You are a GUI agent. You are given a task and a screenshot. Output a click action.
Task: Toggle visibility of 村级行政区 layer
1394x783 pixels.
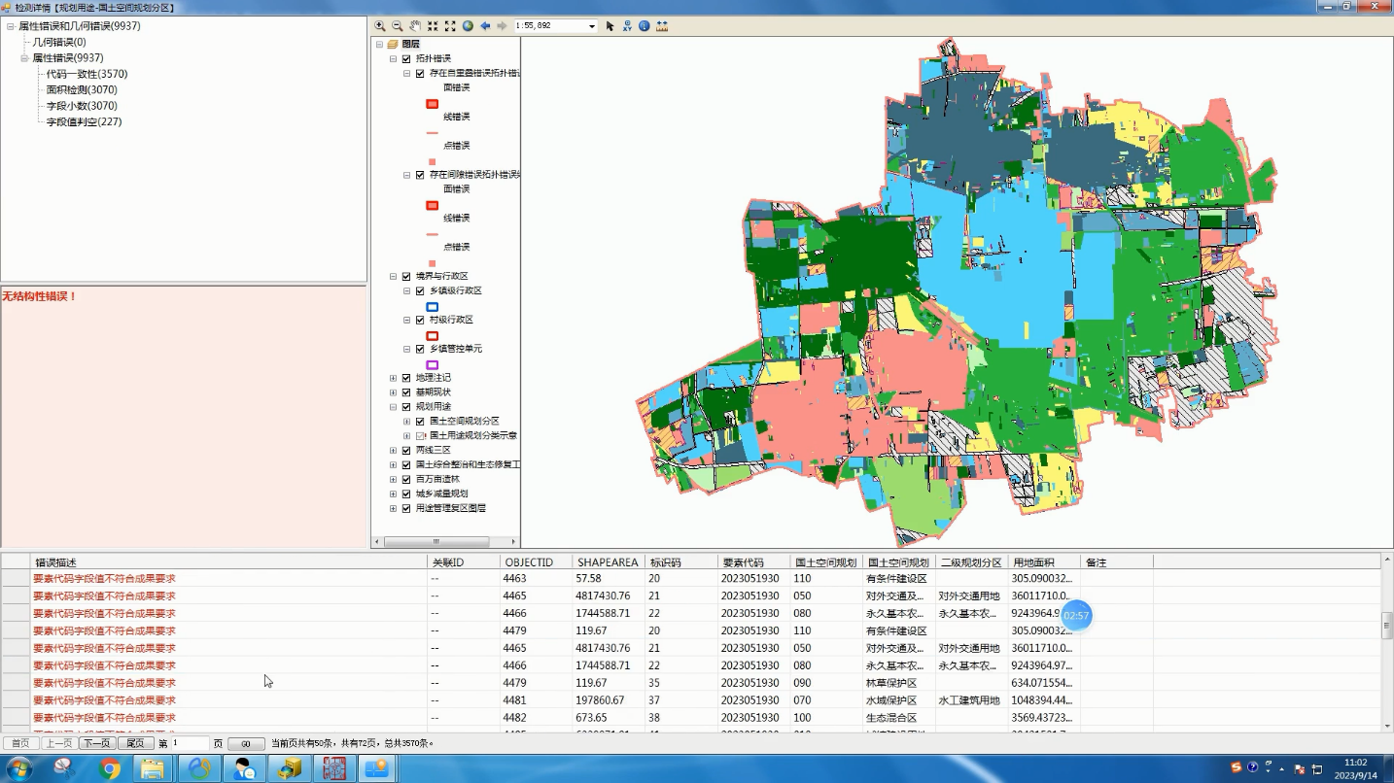(x=420, y=321)
